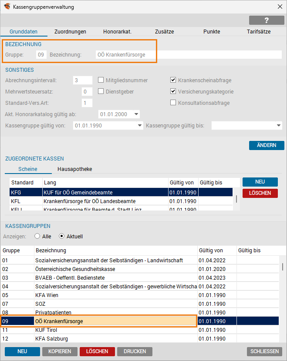Select the Österreichische Gesundheitskasse row
The height and width of the screenshot is (361, 287).
(115, 269)
